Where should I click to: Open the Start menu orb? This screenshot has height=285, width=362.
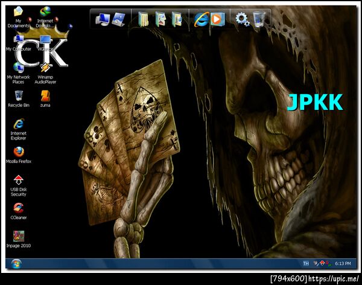(16, 264)
